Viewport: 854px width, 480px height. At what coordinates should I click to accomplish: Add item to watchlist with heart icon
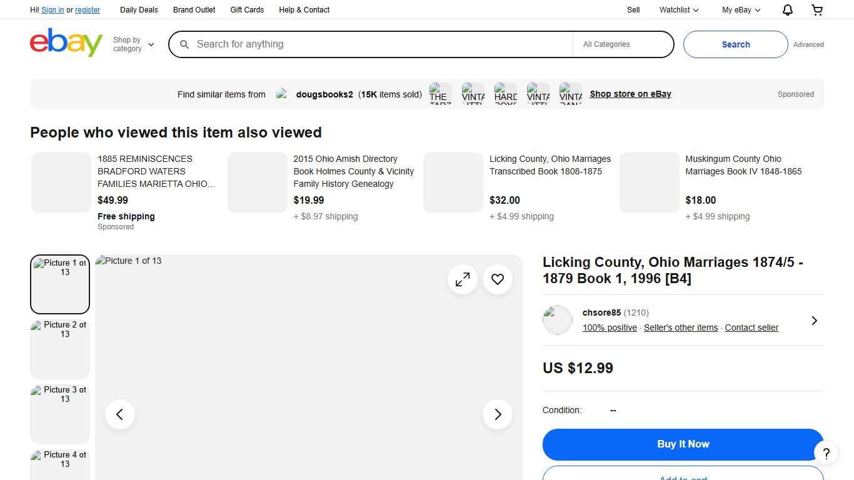(497, 279)
